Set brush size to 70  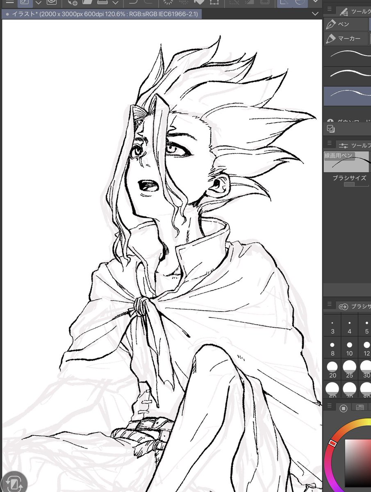click(349, 389)
